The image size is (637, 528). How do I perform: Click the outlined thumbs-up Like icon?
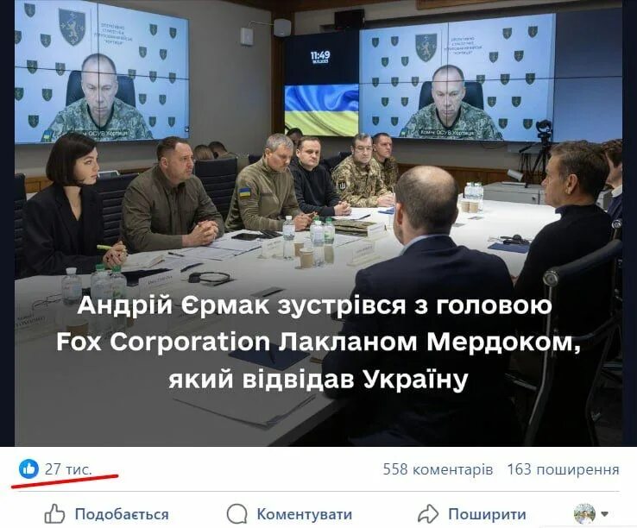pyautogui.click(x=54, y=513)
